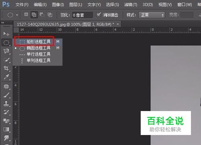Select the Eraser tool
The width and height of the screenshot is (201, 145).
[x=6, y=121]
